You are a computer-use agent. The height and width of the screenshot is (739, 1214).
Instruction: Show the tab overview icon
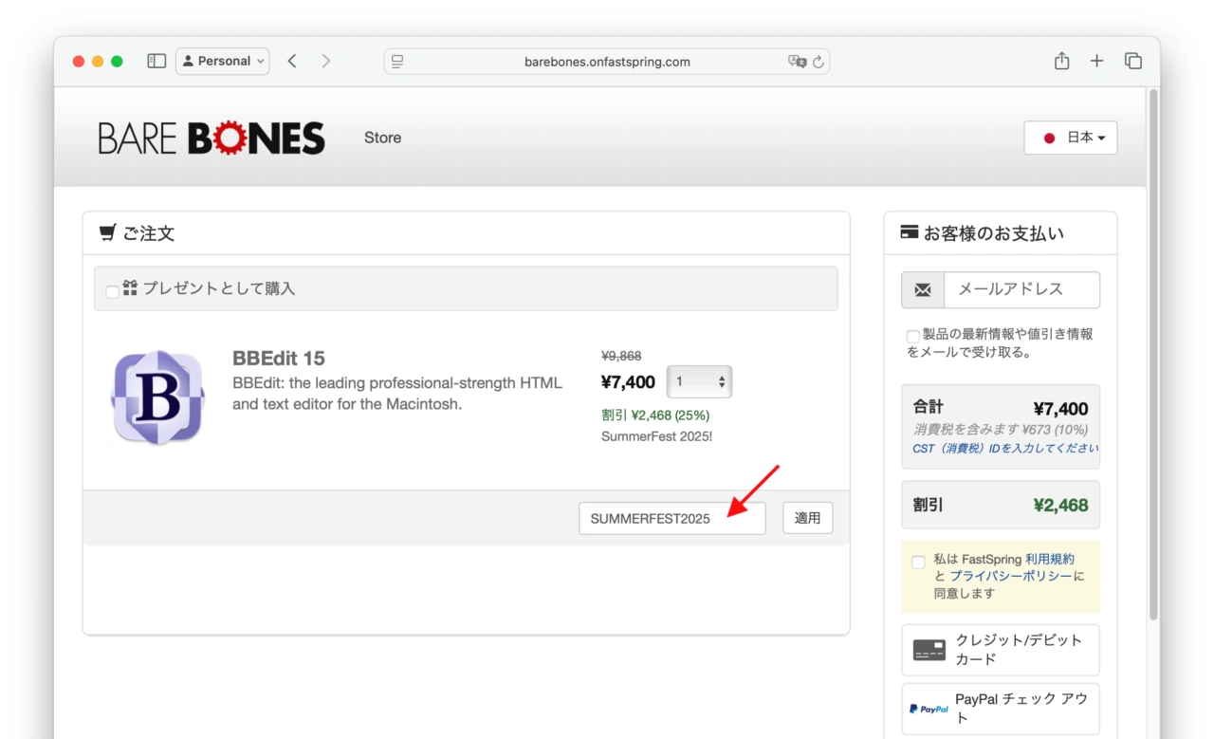(x=1132, y=61)
